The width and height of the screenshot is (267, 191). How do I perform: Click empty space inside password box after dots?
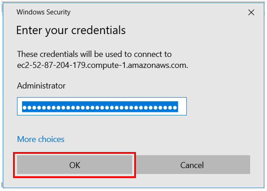point(182,107)
